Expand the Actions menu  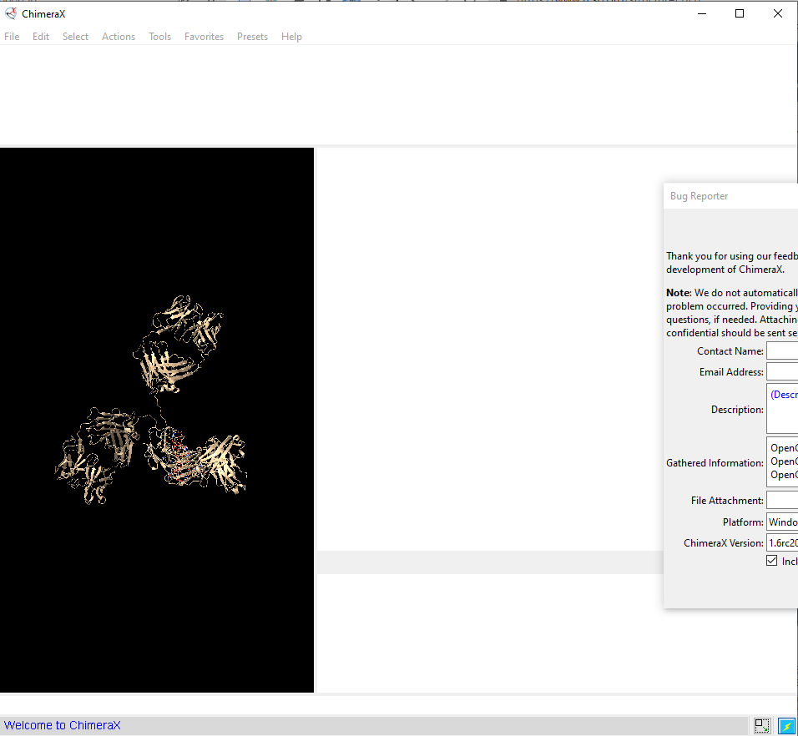(119, 37)
